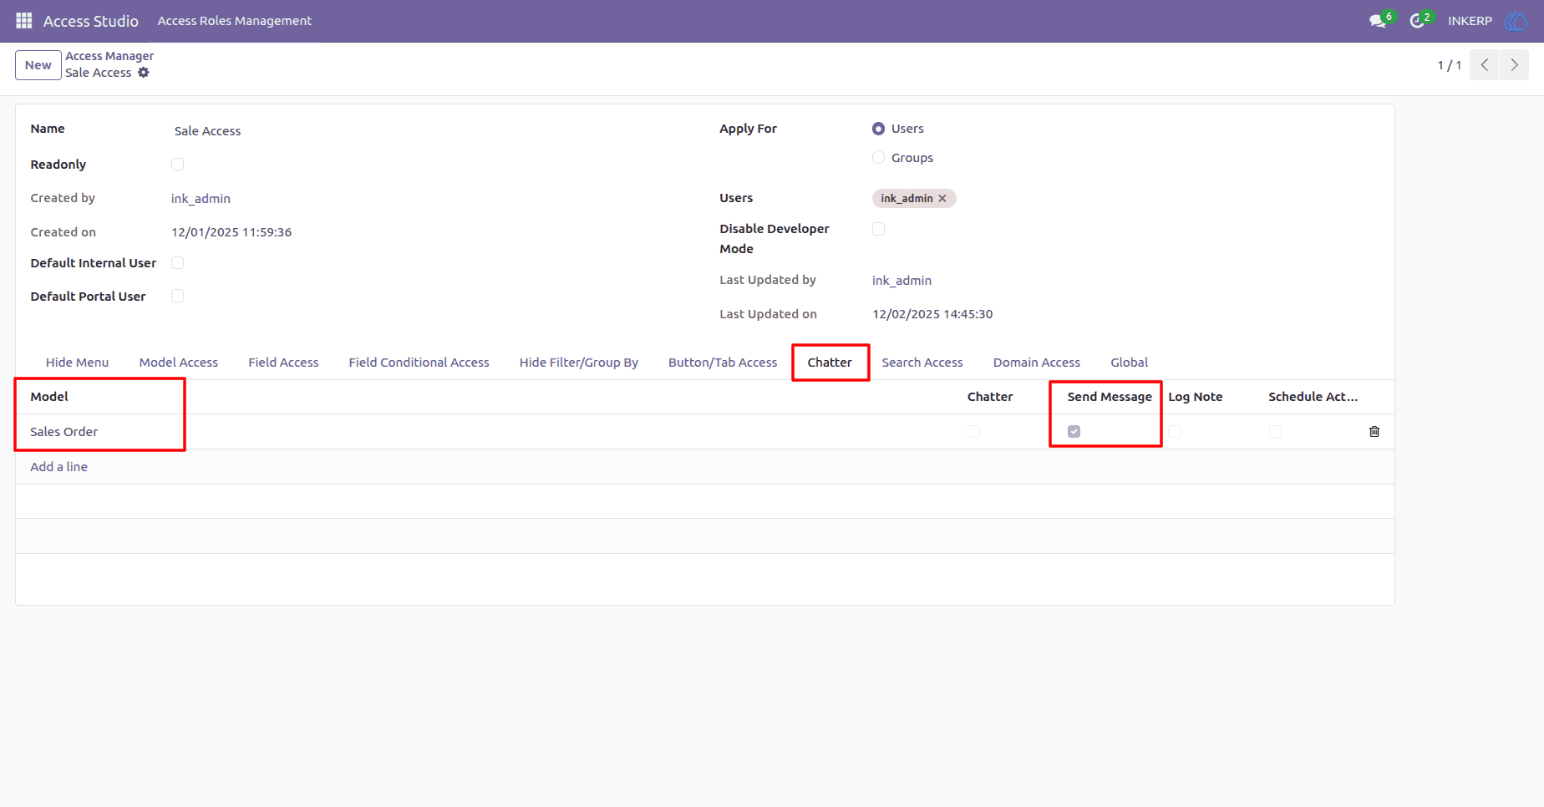Open the Domain Access tab

tap(1037, 363)
